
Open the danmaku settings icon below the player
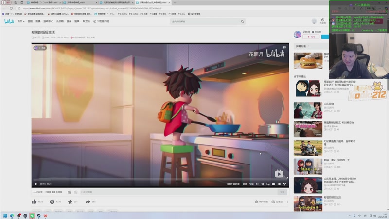tap(76, 192)
